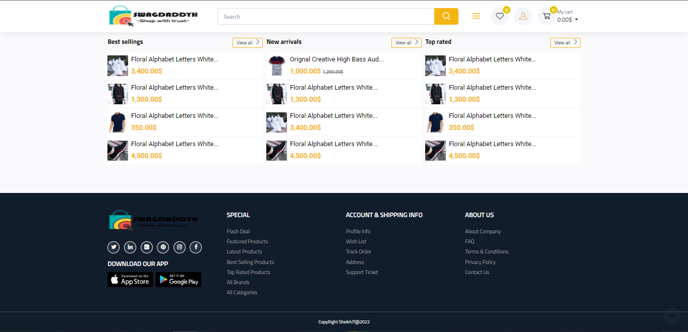The width and height of the screenshot is (688, 332).
Task: Open the Flash Deal footer link
Action: [238, 231]
